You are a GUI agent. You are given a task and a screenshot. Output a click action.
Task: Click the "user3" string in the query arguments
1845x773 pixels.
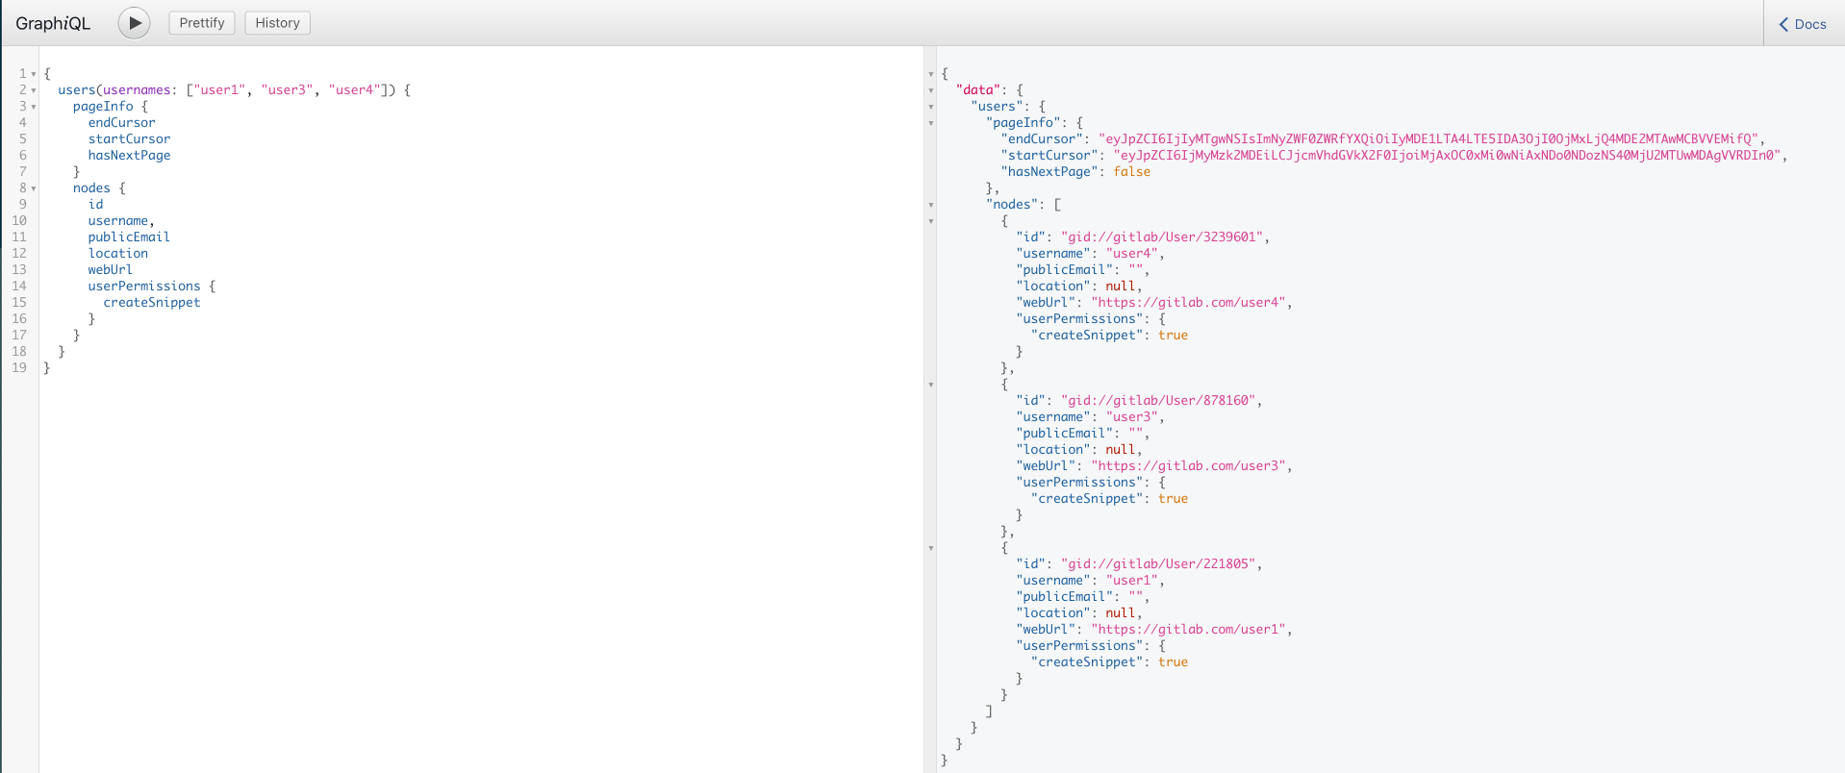(x=287, y=90)
